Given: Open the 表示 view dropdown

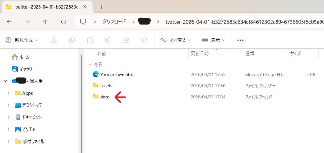Looking at the screenshot, I should pos(213,40).
